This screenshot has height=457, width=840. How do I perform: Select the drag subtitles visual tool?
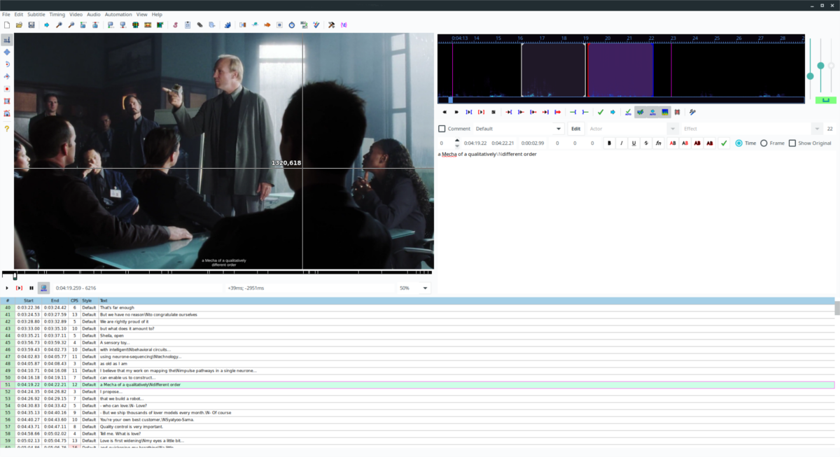[7, 52]
